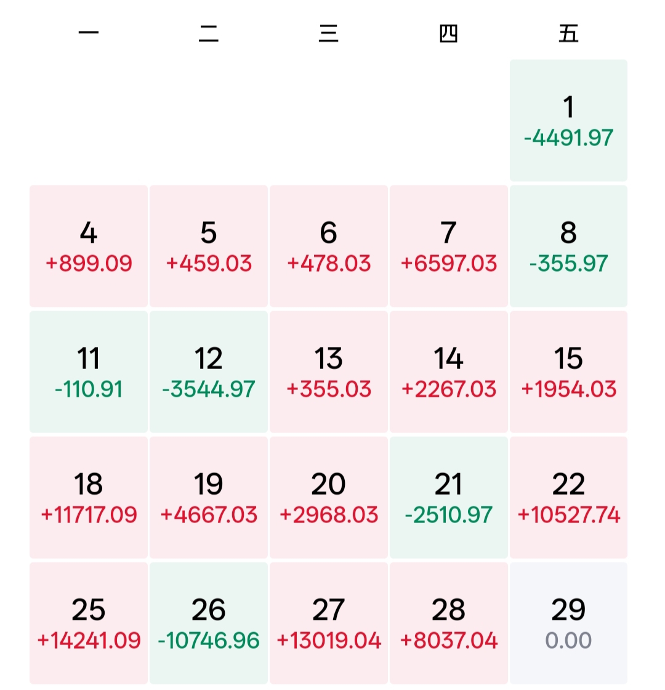The width and height of the screenshot is (665, 690).
Task: Open day 1 cell showing -4491.97
Action: click(x=568, y=120)
